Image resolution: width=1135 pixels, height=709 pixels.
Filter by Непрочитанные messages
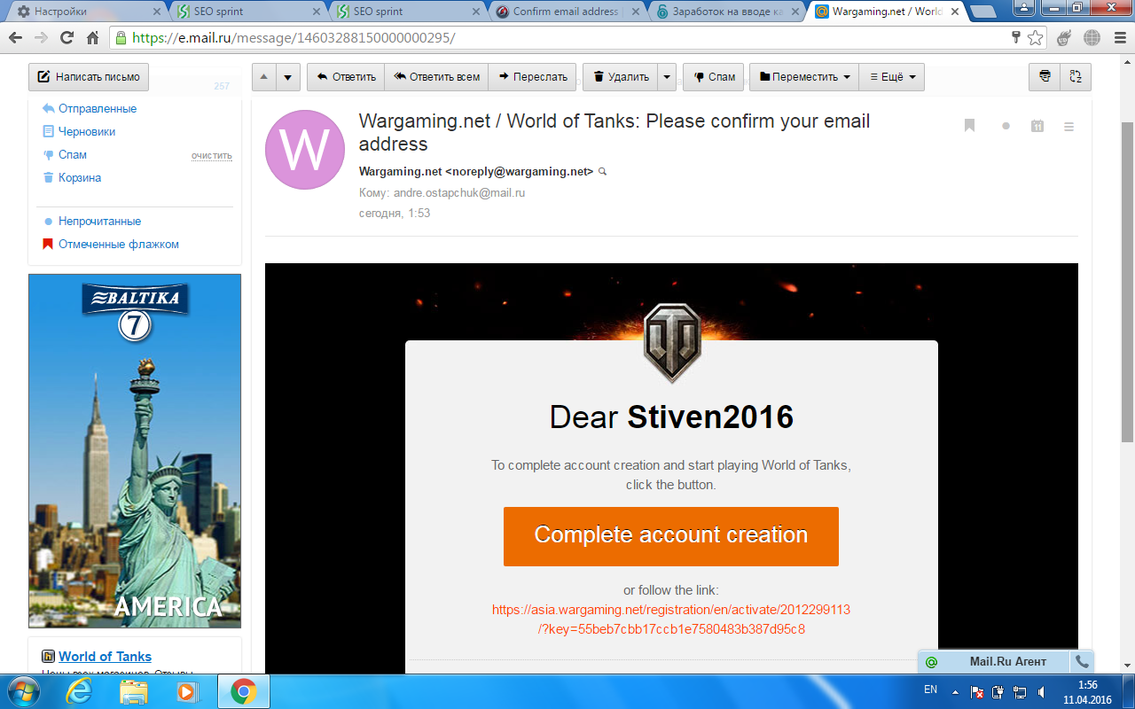99,221
